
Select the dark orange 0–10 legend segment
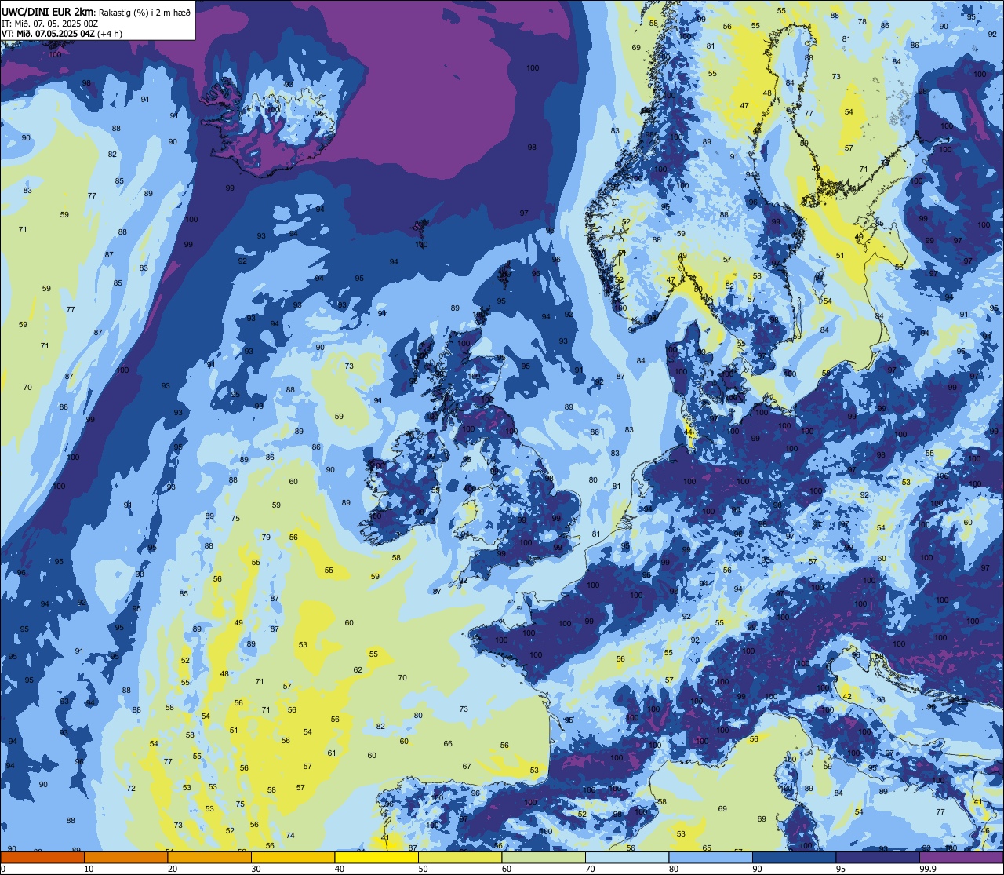pos(42,858)
